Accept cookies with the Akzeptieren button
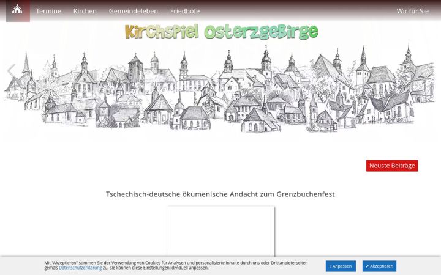The width and height of the screenshot is (441, 275). click(379, 266)
